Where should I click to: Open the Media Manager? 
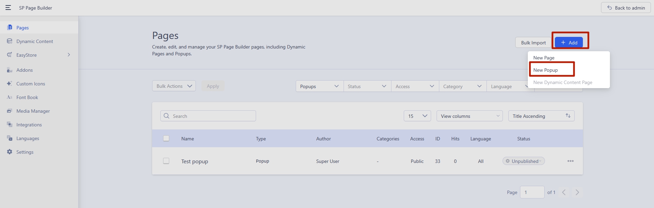(33, 111)
